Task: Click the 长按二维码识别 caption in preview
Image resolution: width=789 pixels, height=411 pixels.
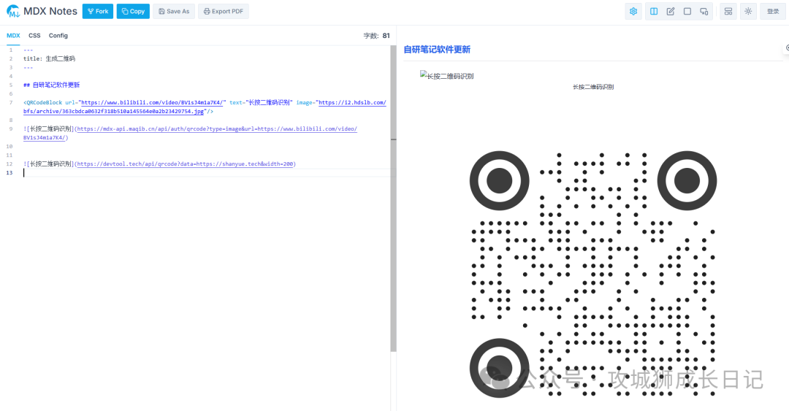Action: click(592, 87)
